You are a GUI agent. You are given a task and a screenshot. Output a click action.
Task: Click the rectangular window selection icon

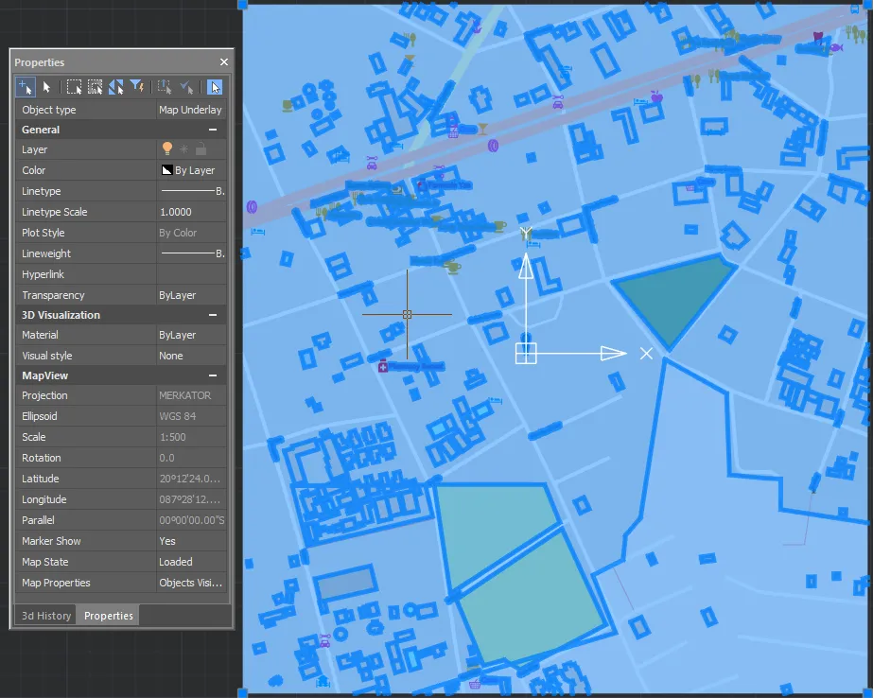[x=76, y=87]
